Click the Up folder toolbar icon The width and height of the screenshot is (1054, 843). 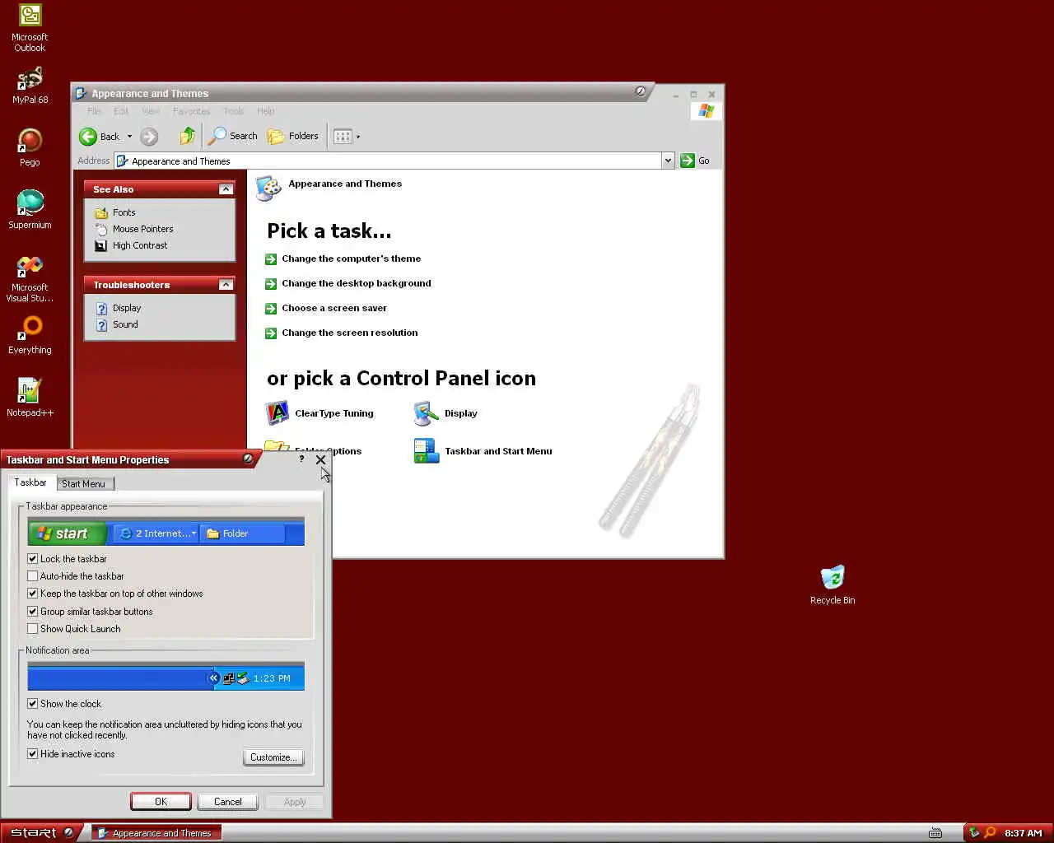(188, 136)
